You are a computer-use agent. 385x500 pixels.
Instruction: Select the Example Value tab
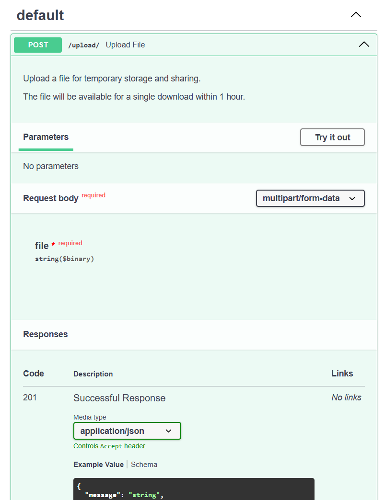tap(98, 465)
